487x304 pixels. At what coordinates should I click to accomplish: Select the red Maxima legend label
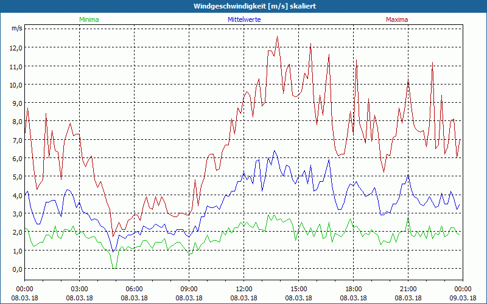(397, 19)
